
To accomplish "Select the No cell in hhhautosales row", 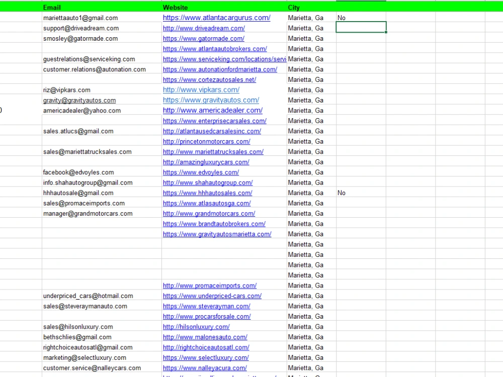I will click(361, 193).
